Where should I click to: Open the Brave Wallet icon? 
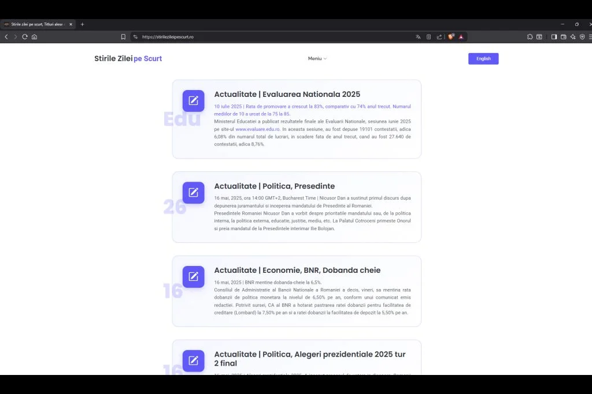tap(563, 37)
